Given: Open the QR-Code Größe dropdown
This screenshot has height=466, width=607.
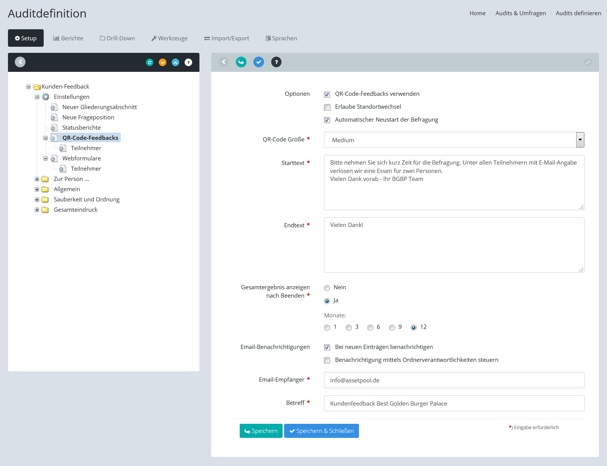Looking at the screenshot, I should [580, 140].
